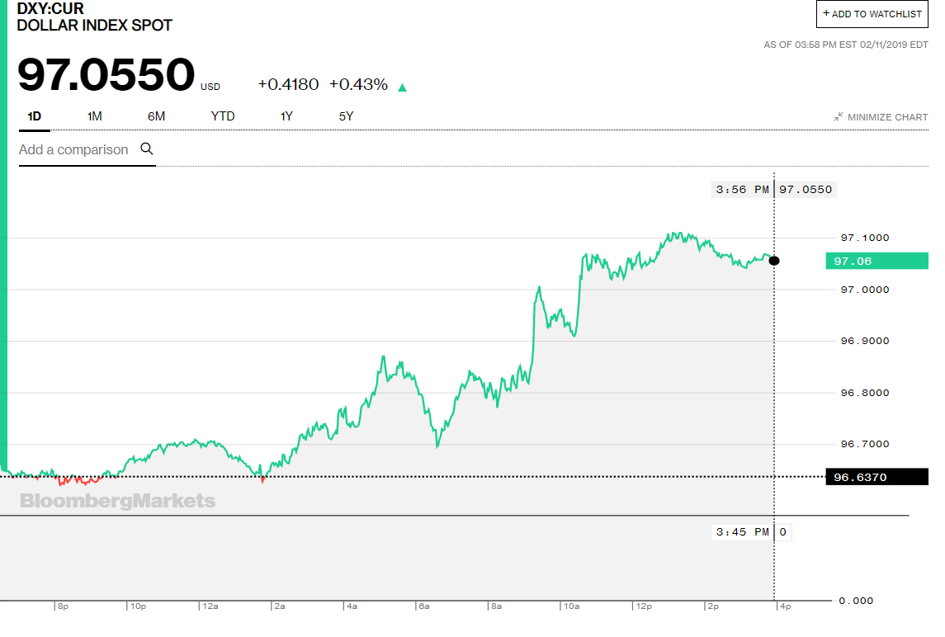This screenshot has width=945, height=637.
Task: Click the 4p x-axis time label
Action: [786, 606]
